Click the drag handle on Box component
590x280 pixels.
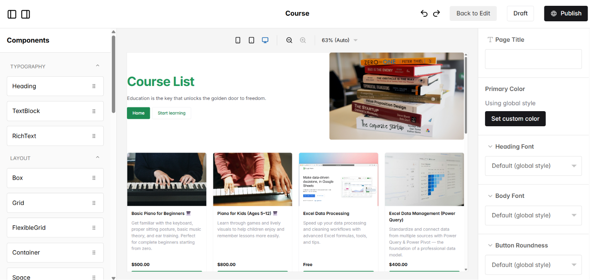pyautogui.click(x=94, y=178)
